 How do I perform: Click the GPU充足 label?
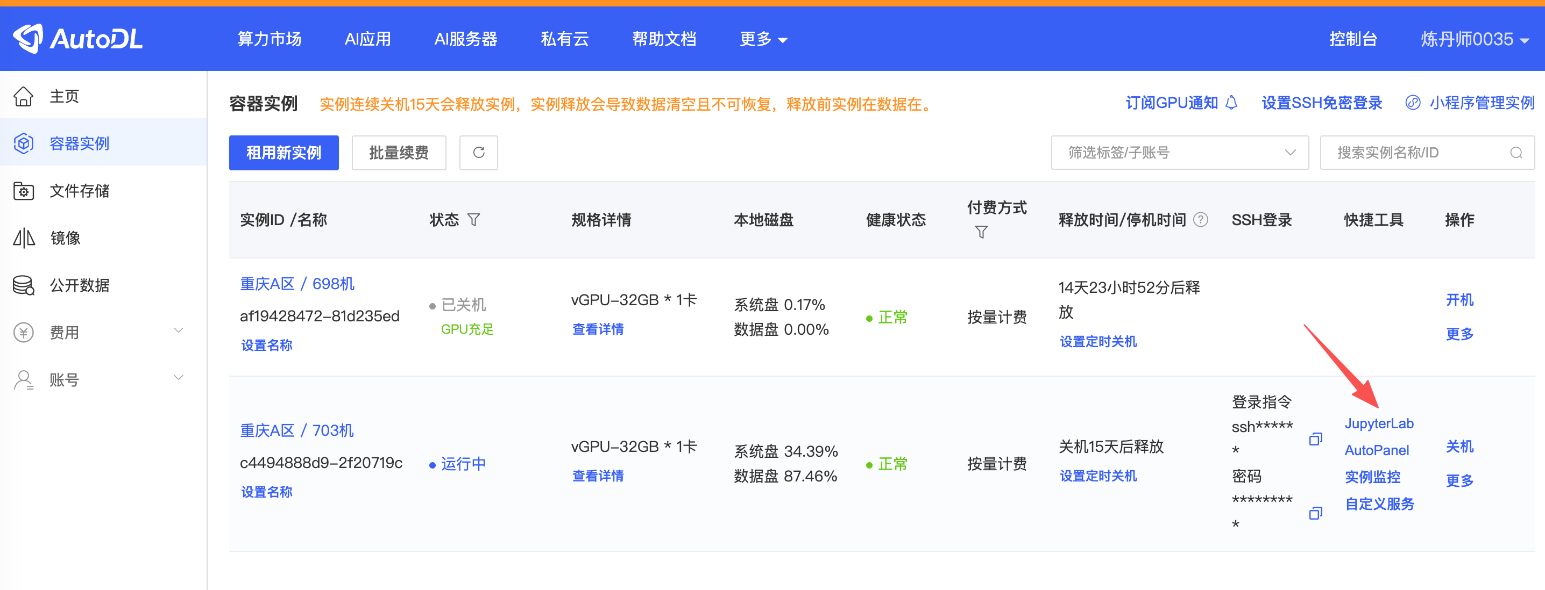pos(466,329)
